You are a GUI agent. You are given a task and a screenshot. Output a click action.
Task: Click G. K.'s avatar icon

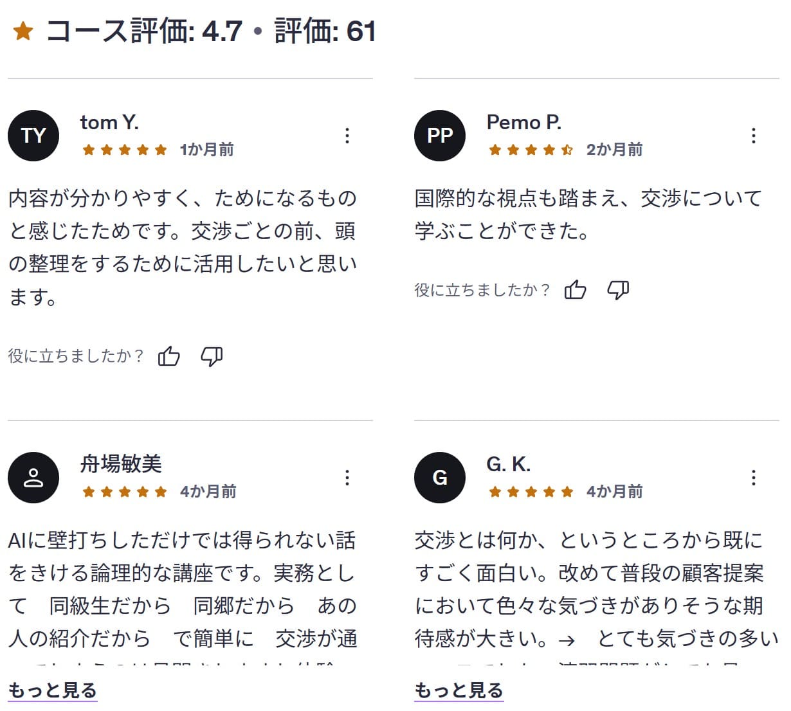[x=440, y=478]
